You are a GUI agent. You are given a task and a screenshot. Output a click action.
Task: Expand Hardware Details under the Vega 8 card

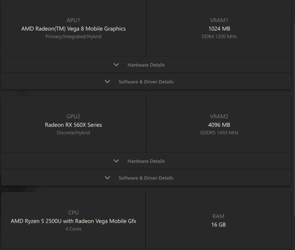coord(146,65)
